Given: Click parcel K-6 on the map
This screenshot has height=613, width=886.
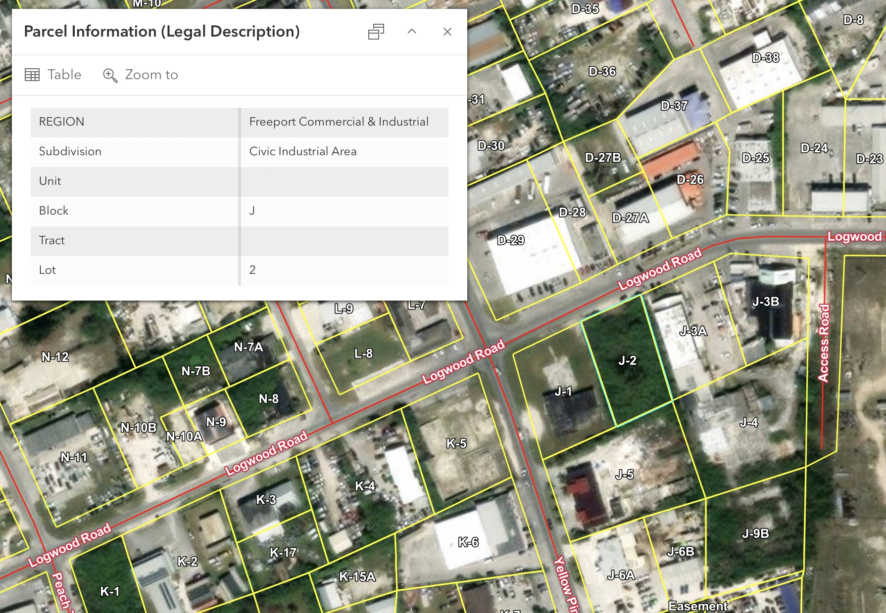Looking at the screenshot, I should (x=468, y=542).
